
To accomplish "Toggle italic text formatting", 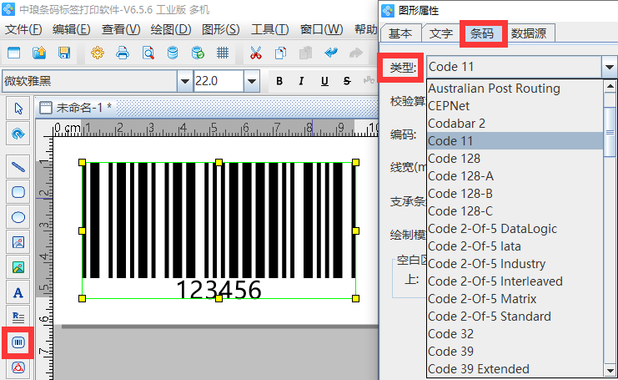I will click(x=301, y=81).
